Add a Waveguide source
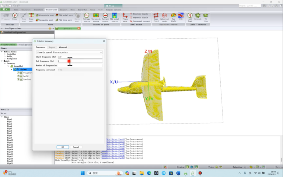This screenshot has width=283, height=177. pyautogui.click(x=96, y=17)
